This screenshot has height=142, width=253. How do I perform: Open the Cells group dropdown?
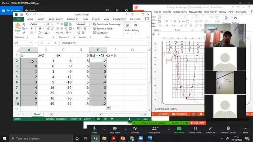tap(127, 28)
